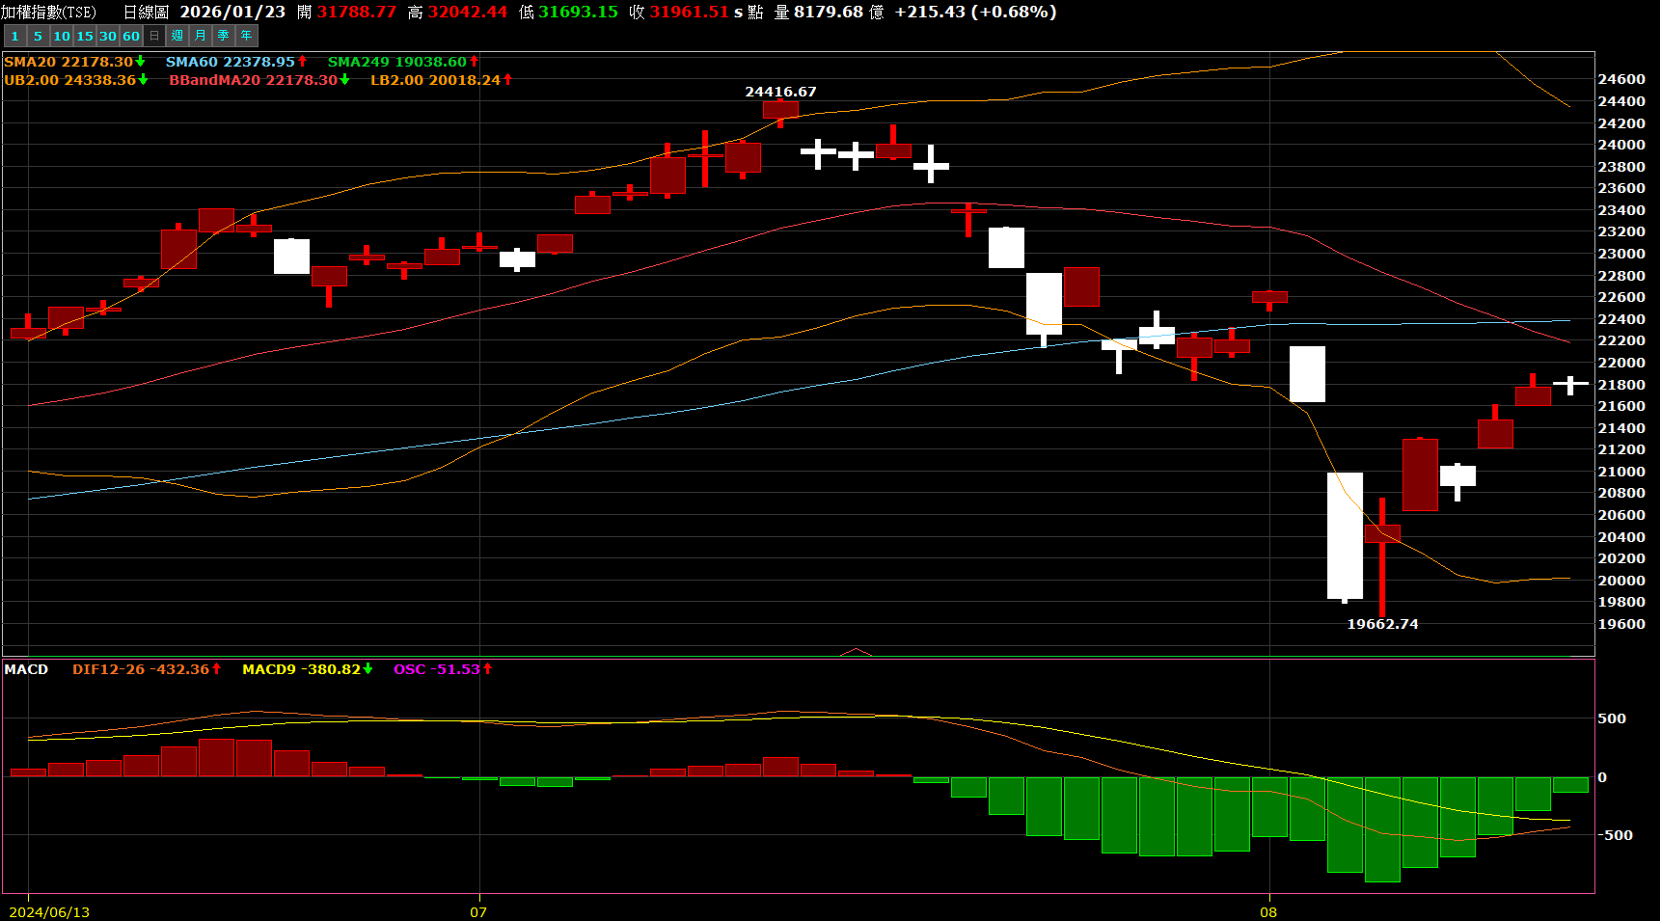Switch to the weekly (週) chart
Screen dimensions: 1660x921
(177, 36)
